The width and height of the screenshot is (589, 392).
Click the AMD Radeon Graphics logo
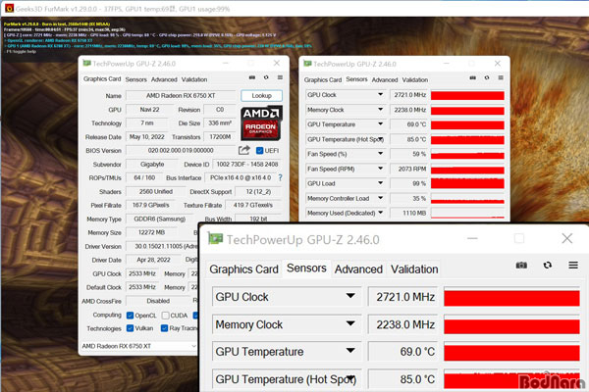pos(261,123)
